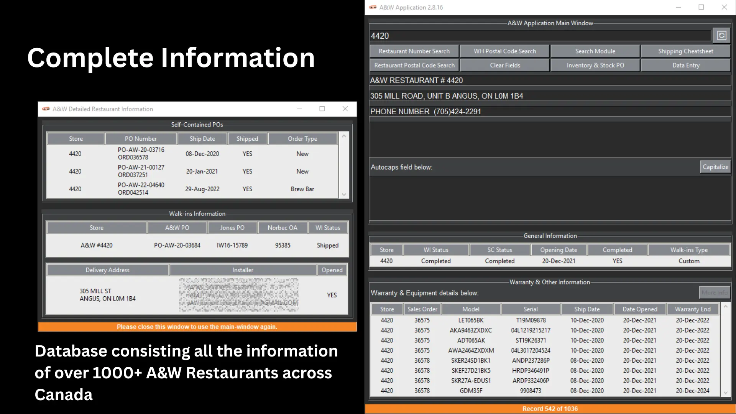This screenshot has width=736, height=414.
Task: Open the Restaurant Number Search
Action: point(414,51)
